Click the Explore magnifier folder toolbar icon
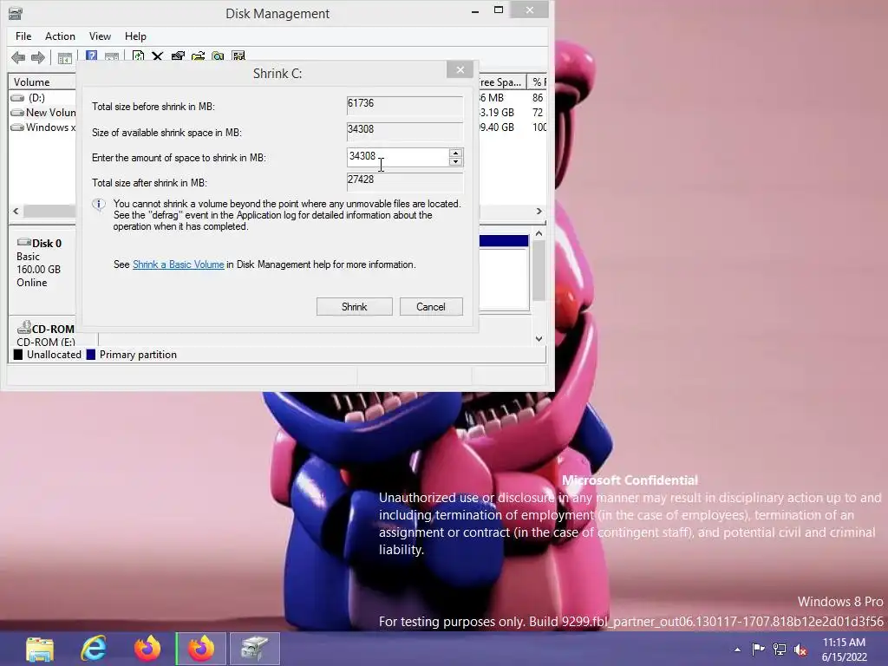 (x=218, y=55)
